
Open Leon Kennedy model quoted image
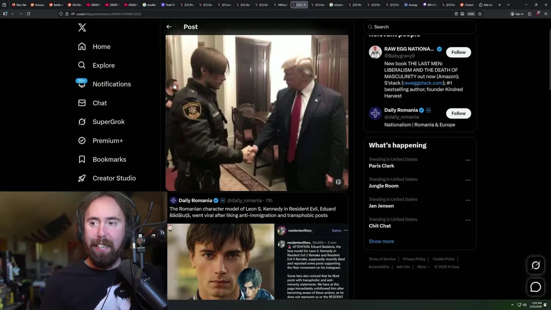(221, 261)
